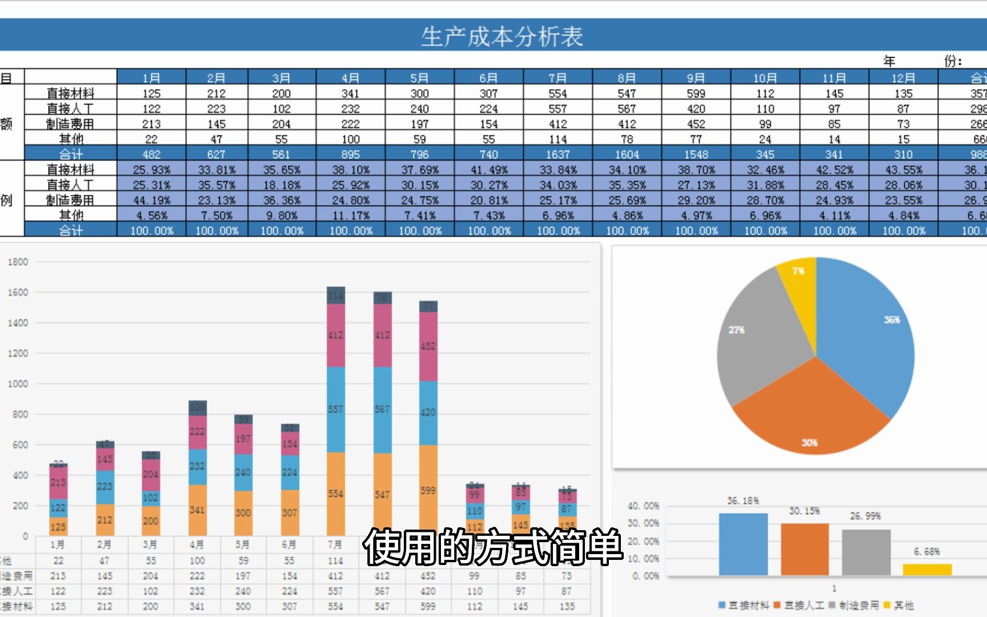Click the total cell 1604
Image resolution: width=987 pixels, height=617 pixels.
pyautogui.click(x=627, y=154)
